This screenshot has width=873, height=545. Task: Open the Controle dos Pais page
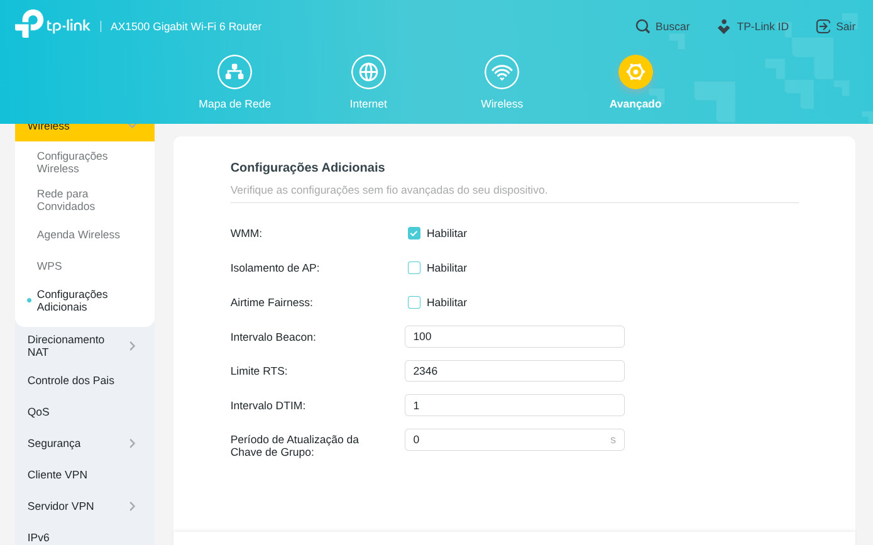(71, 380)
